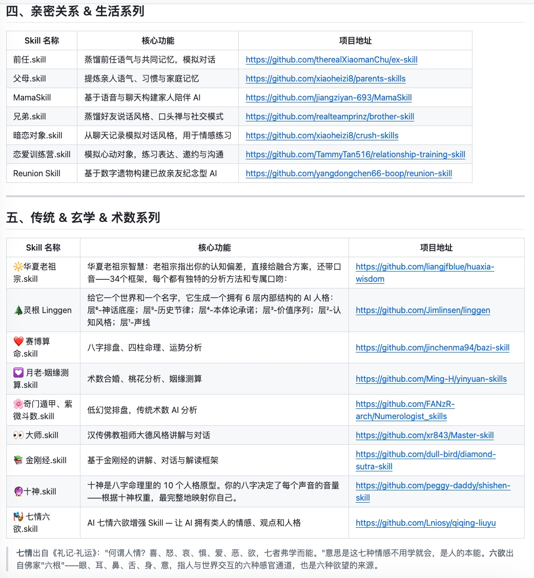Click the 父母.skill name cell
The image size is (534, 578).
[42, 78]
